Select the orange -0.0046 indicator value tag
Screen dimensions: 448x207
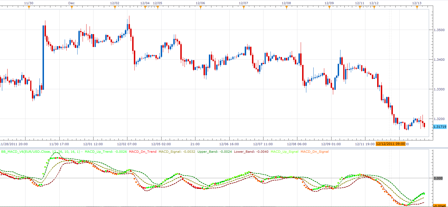pos(440,206)
